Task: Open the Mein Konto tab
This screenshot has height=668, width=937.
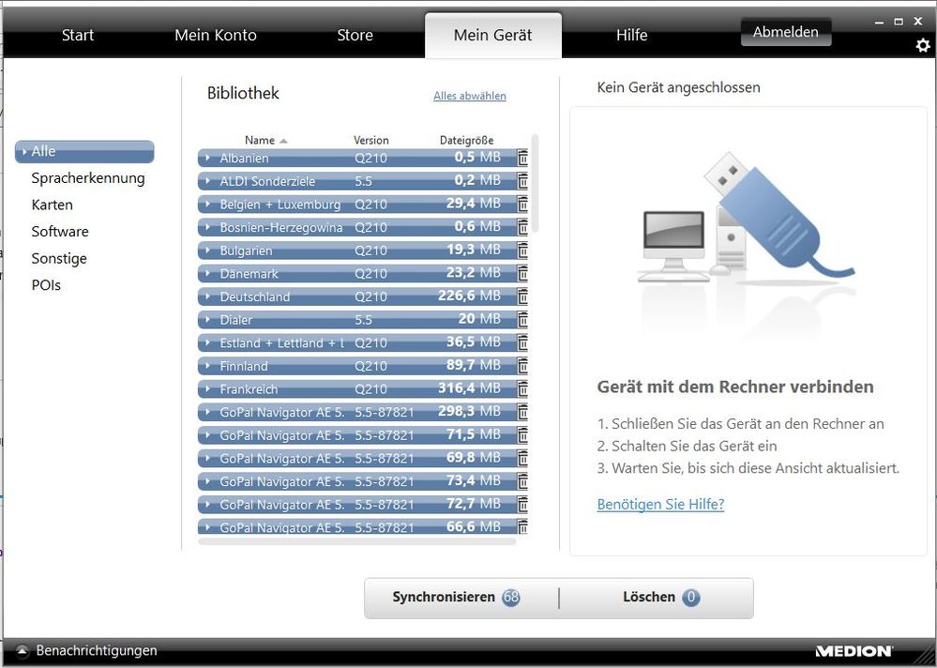Action: tap(215, 36)
